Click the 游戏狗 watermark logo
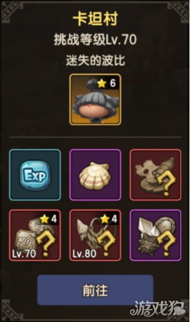 (x=157, y=309)
